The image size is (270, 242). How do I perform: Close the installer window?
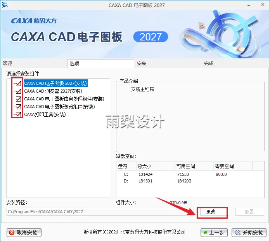[263, 5]
